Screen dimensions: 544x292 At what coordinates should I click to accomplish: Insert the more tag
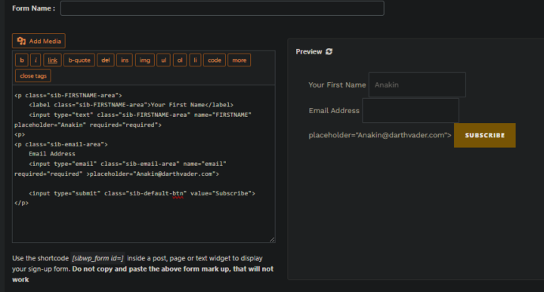(239, 60)
